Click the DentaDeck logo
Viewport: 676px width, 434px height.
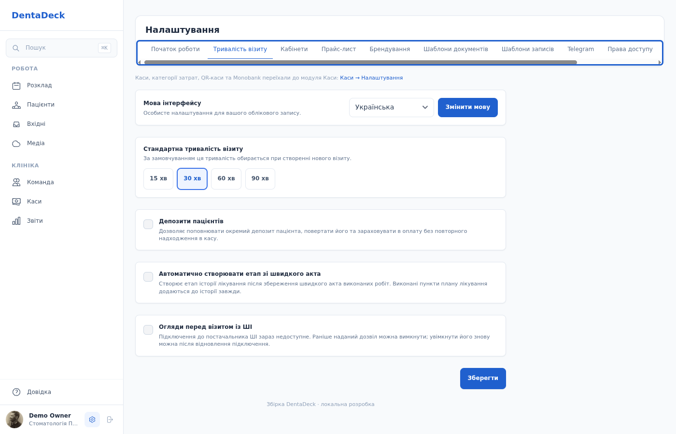click(x=38, y=15)
